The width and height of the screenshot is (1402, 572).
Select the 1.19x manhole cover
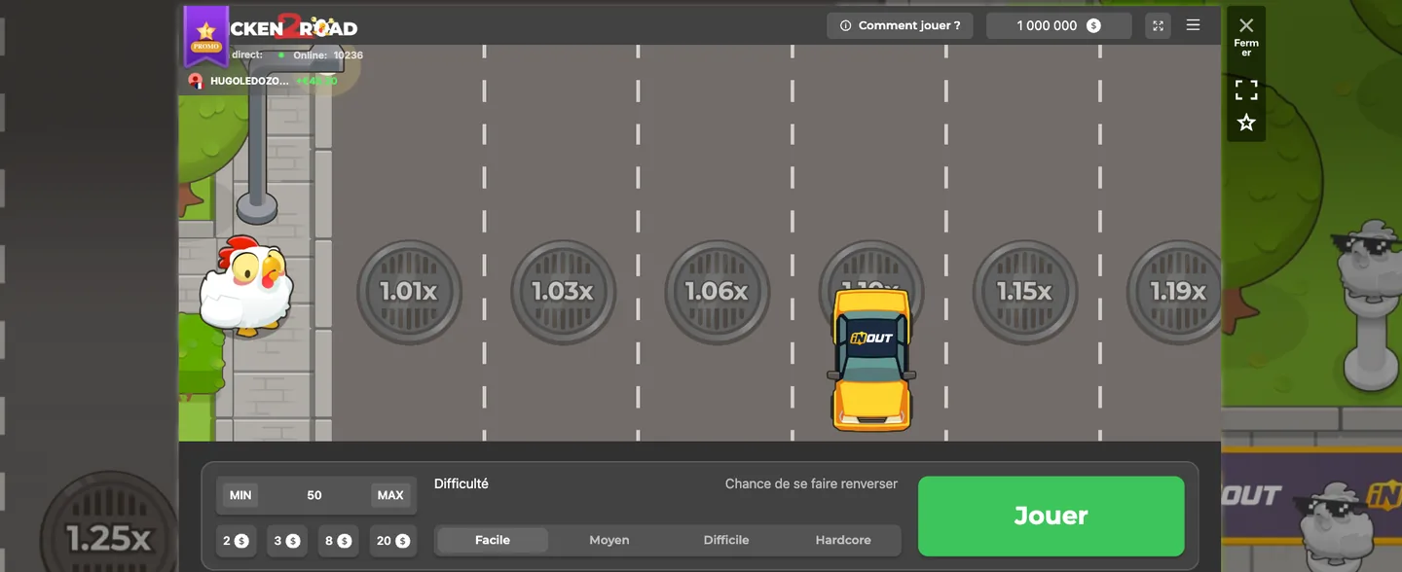coord(1176,291)
